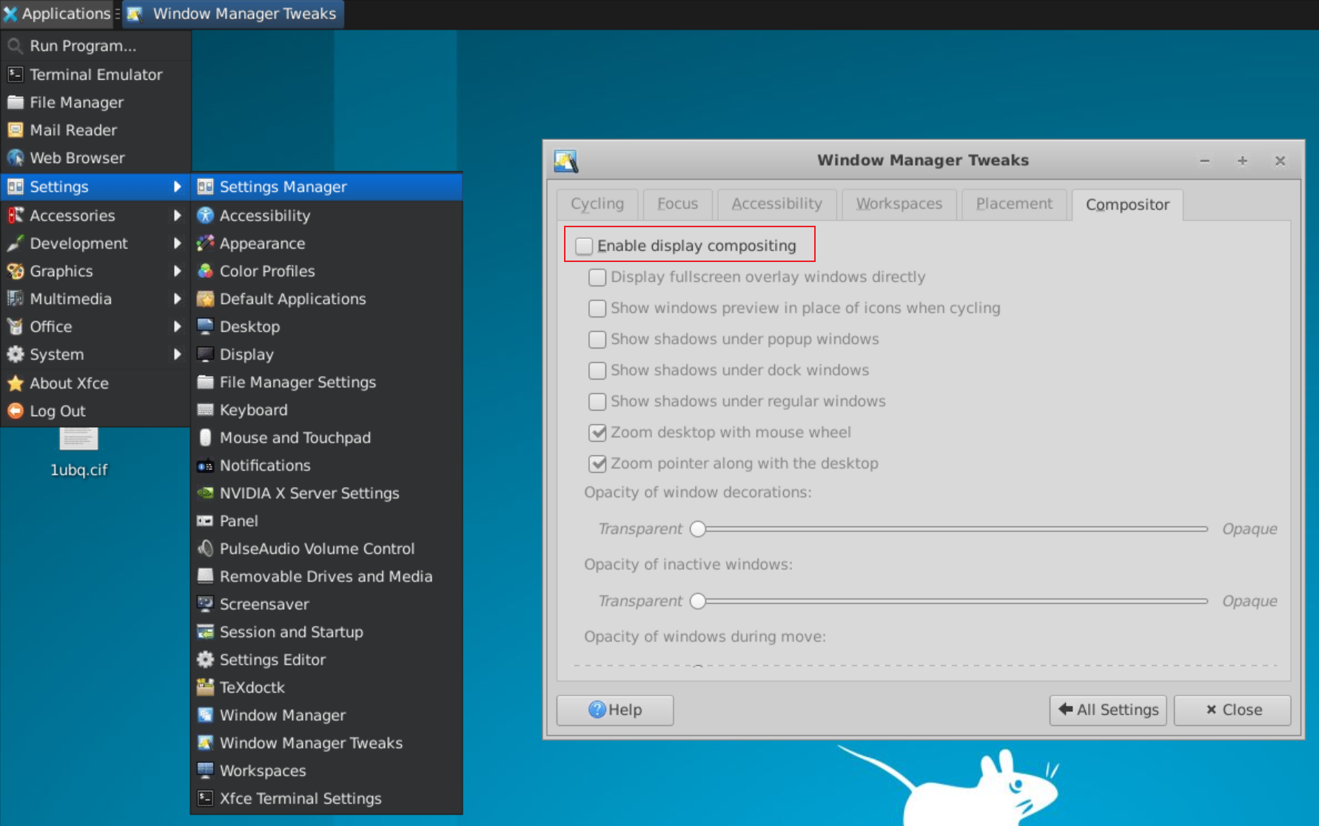The image size is (1319, 826).
Task: Enable display compositing checkbox
Action: click(585, 246)
